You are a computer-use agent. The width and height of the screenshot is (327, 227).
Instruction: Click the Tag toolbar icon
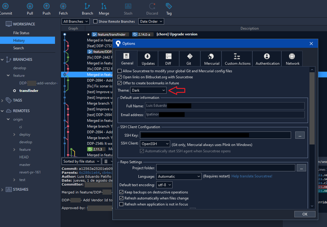pos(169,9)
